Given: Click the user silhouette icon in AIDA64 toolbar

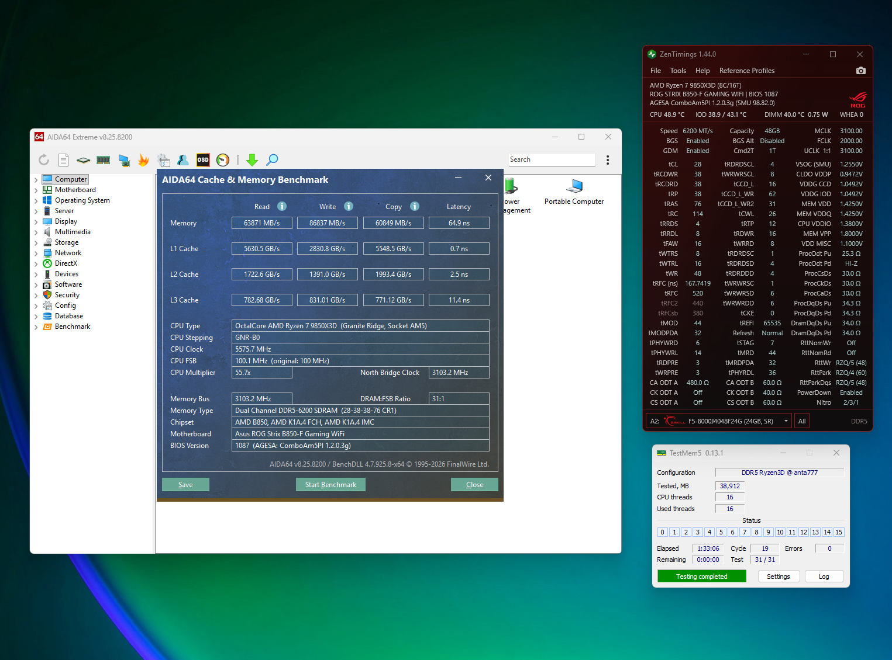Looking at the screenshot, I should click(183, 159).
